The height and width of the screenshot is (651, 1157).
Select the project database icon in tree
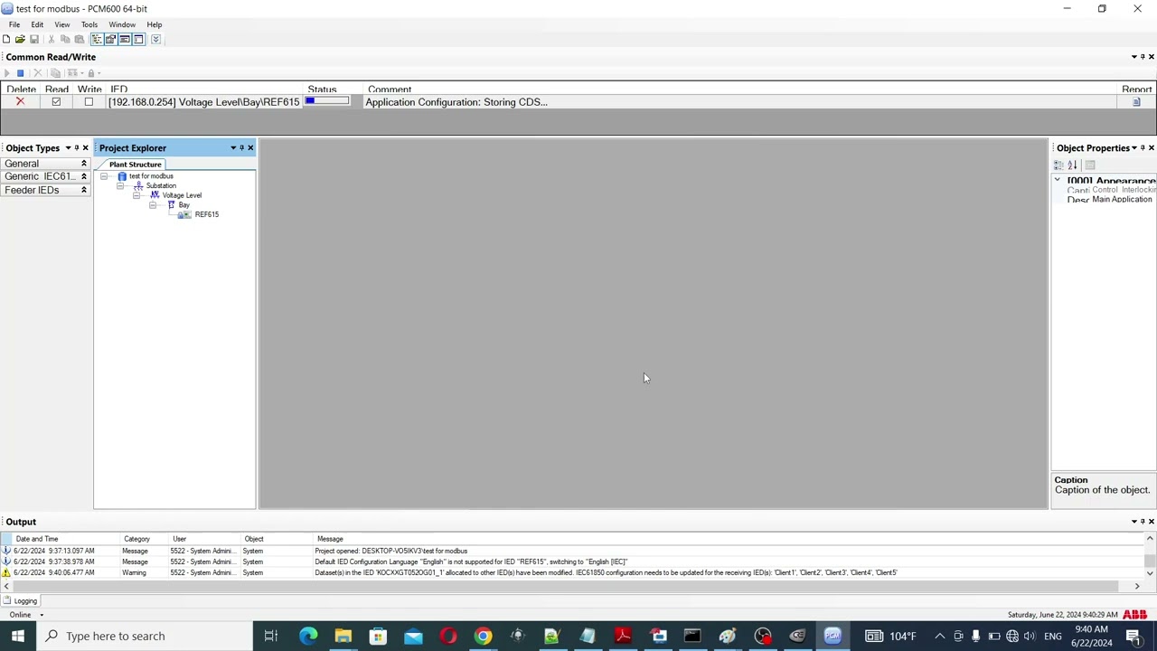[x=122, y=176]
